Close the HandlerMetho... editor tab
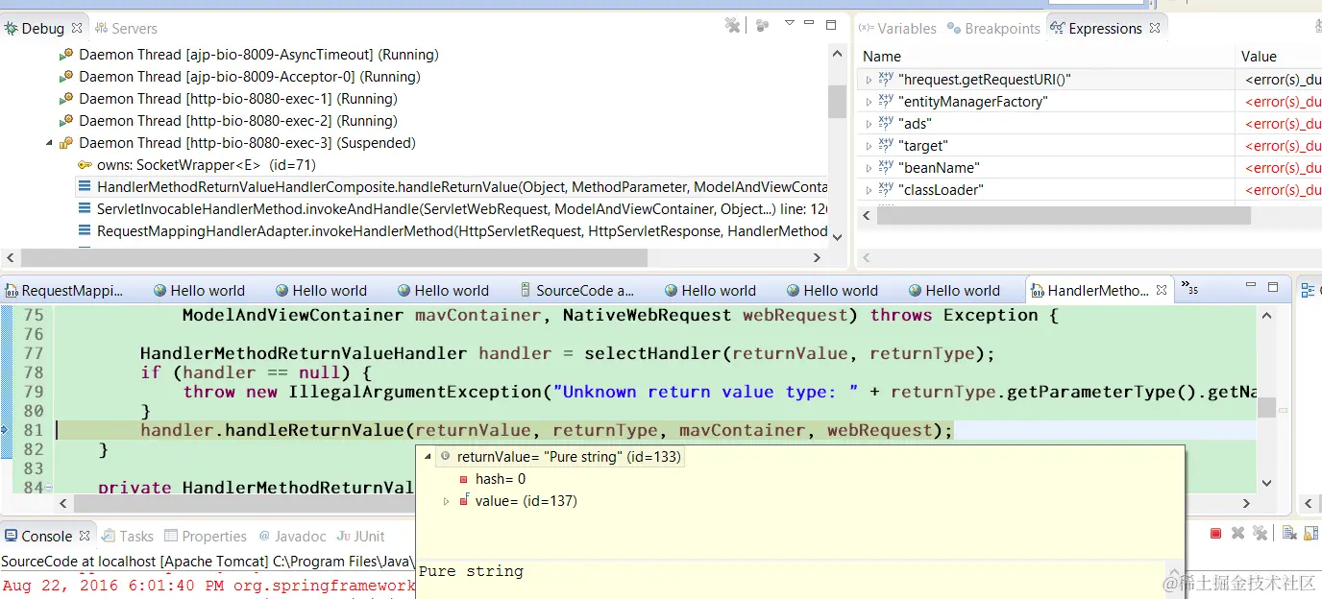Screen dimensions: 1322x599 pos(1163,290)
